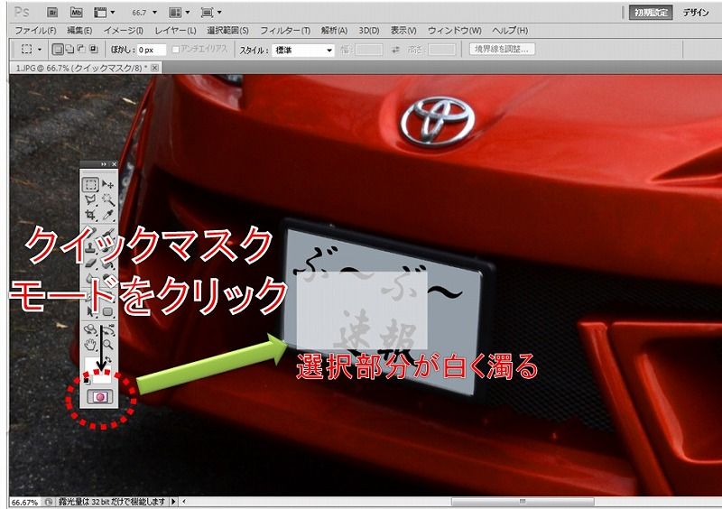The width and height of the screenshot is (722, 509).
Task: Select the Crop tool
Action: click(x=90, y=215)
